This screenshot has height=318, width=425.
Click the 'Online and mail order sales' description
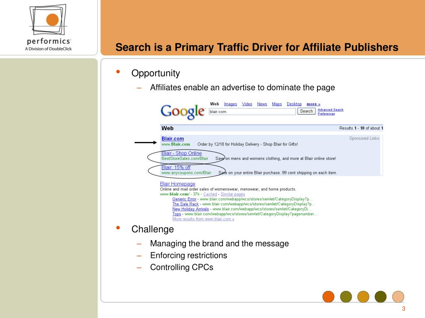(x=228, y=189)
